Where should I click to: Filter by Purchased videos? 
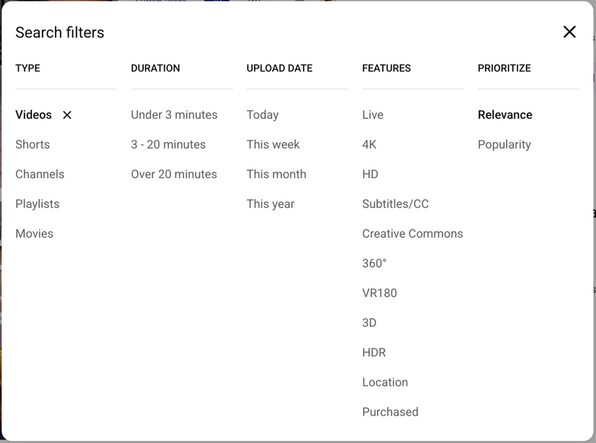tap(390, 411)
